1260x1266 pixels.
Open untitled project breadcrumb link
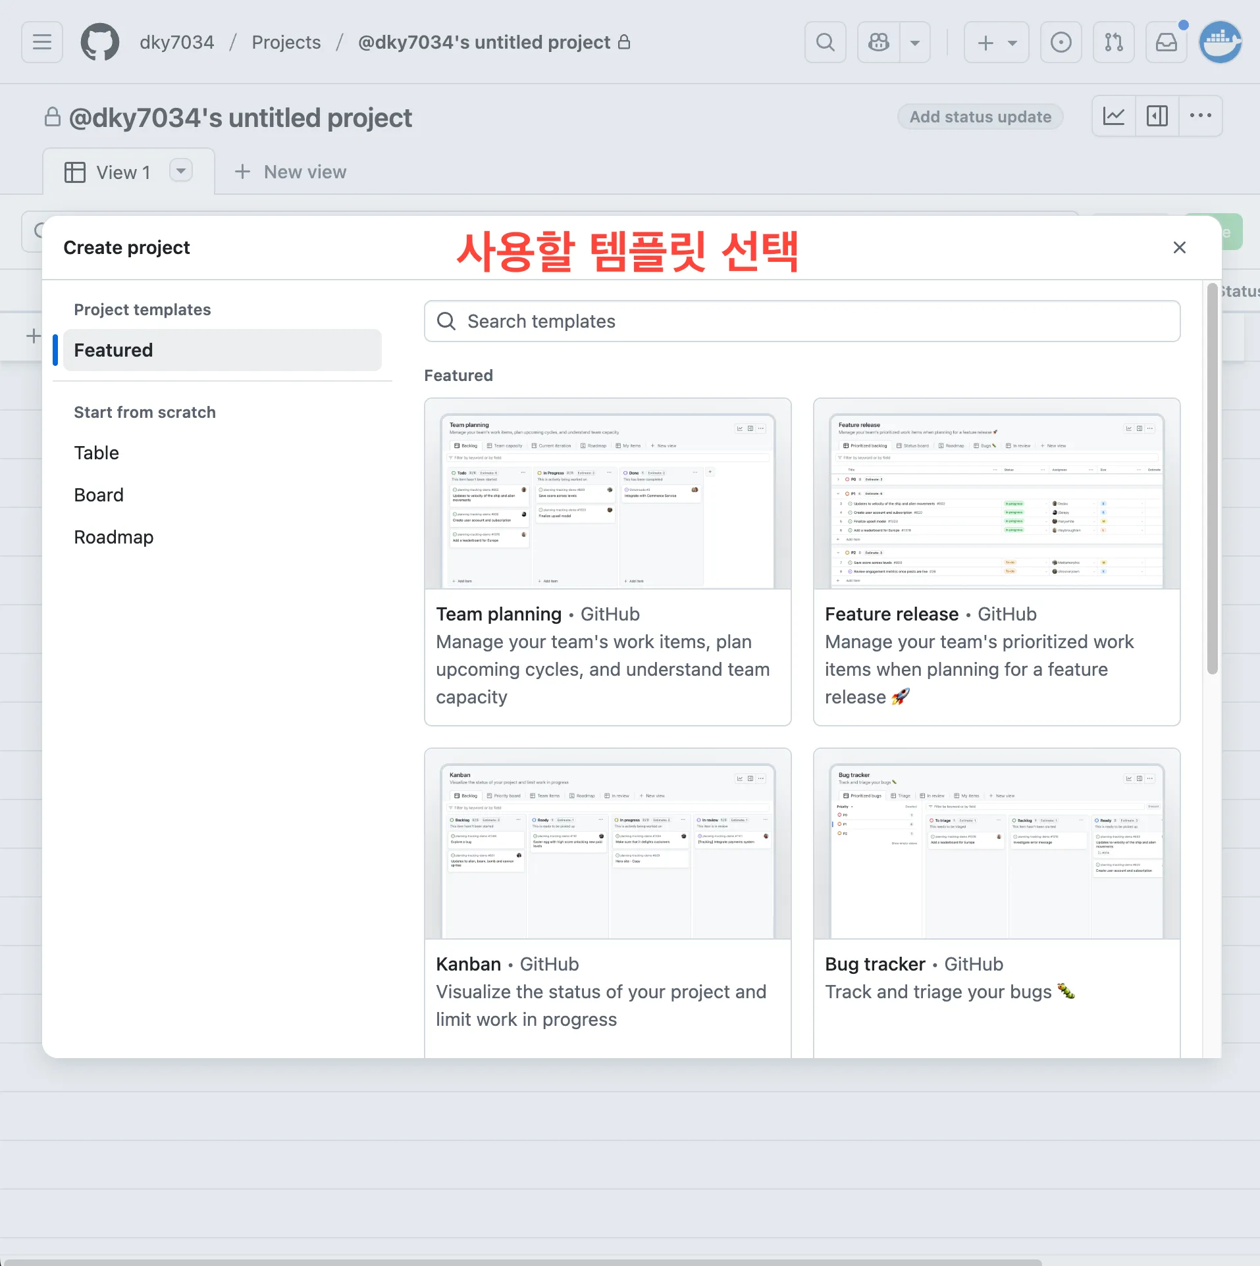pos(485,42)
